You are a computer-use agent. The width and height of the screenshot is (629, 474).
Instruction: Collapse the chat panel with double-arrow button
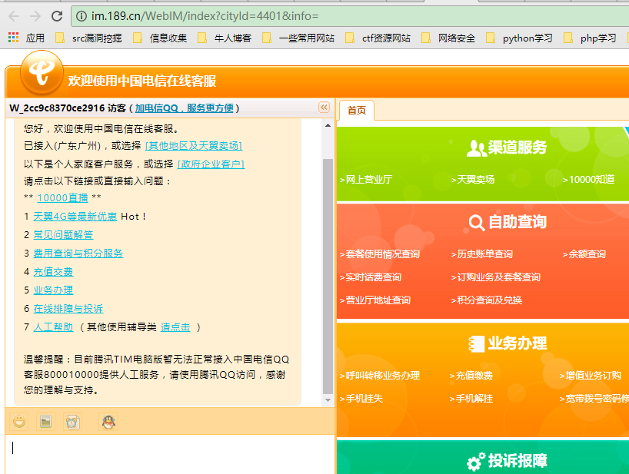(324, 108)
